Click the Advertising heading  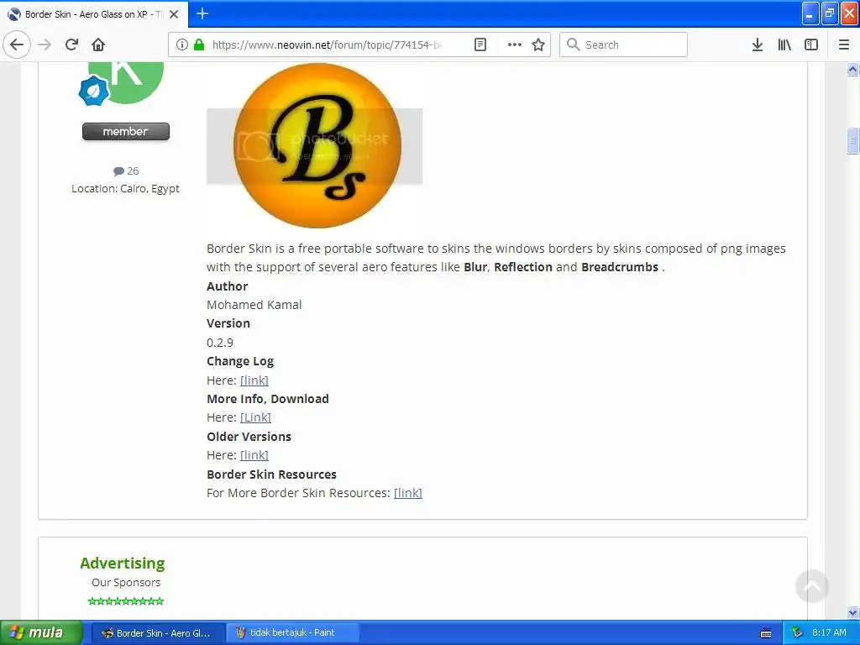[123, 564]
